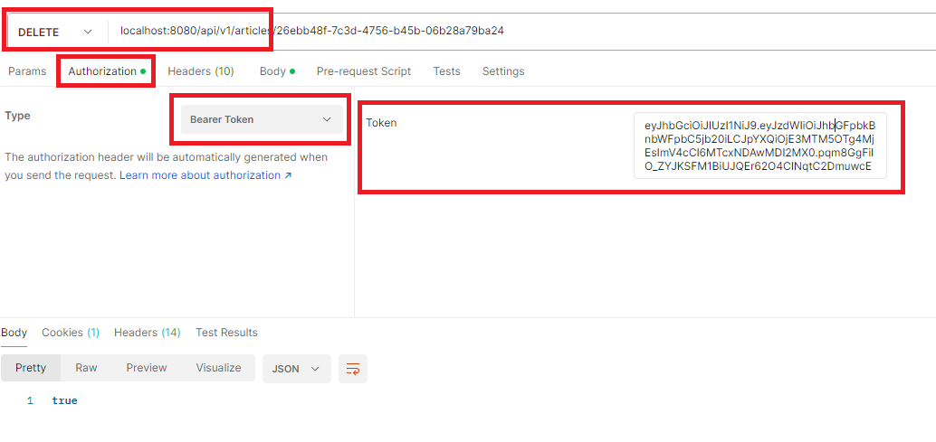The height and width of the screenshot is (442, 936).
Task: Switch to the Params tab
Action: click(27, 71)
